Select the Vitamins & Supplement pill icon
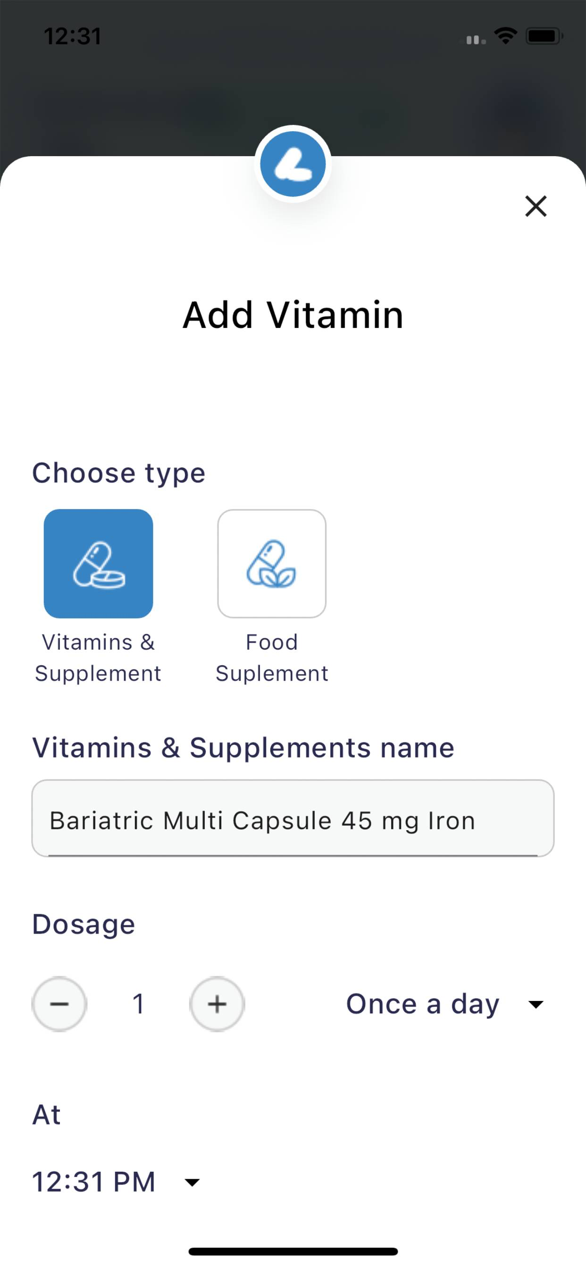The width and height of the screenshot is (586, 1268). [99, 563]
